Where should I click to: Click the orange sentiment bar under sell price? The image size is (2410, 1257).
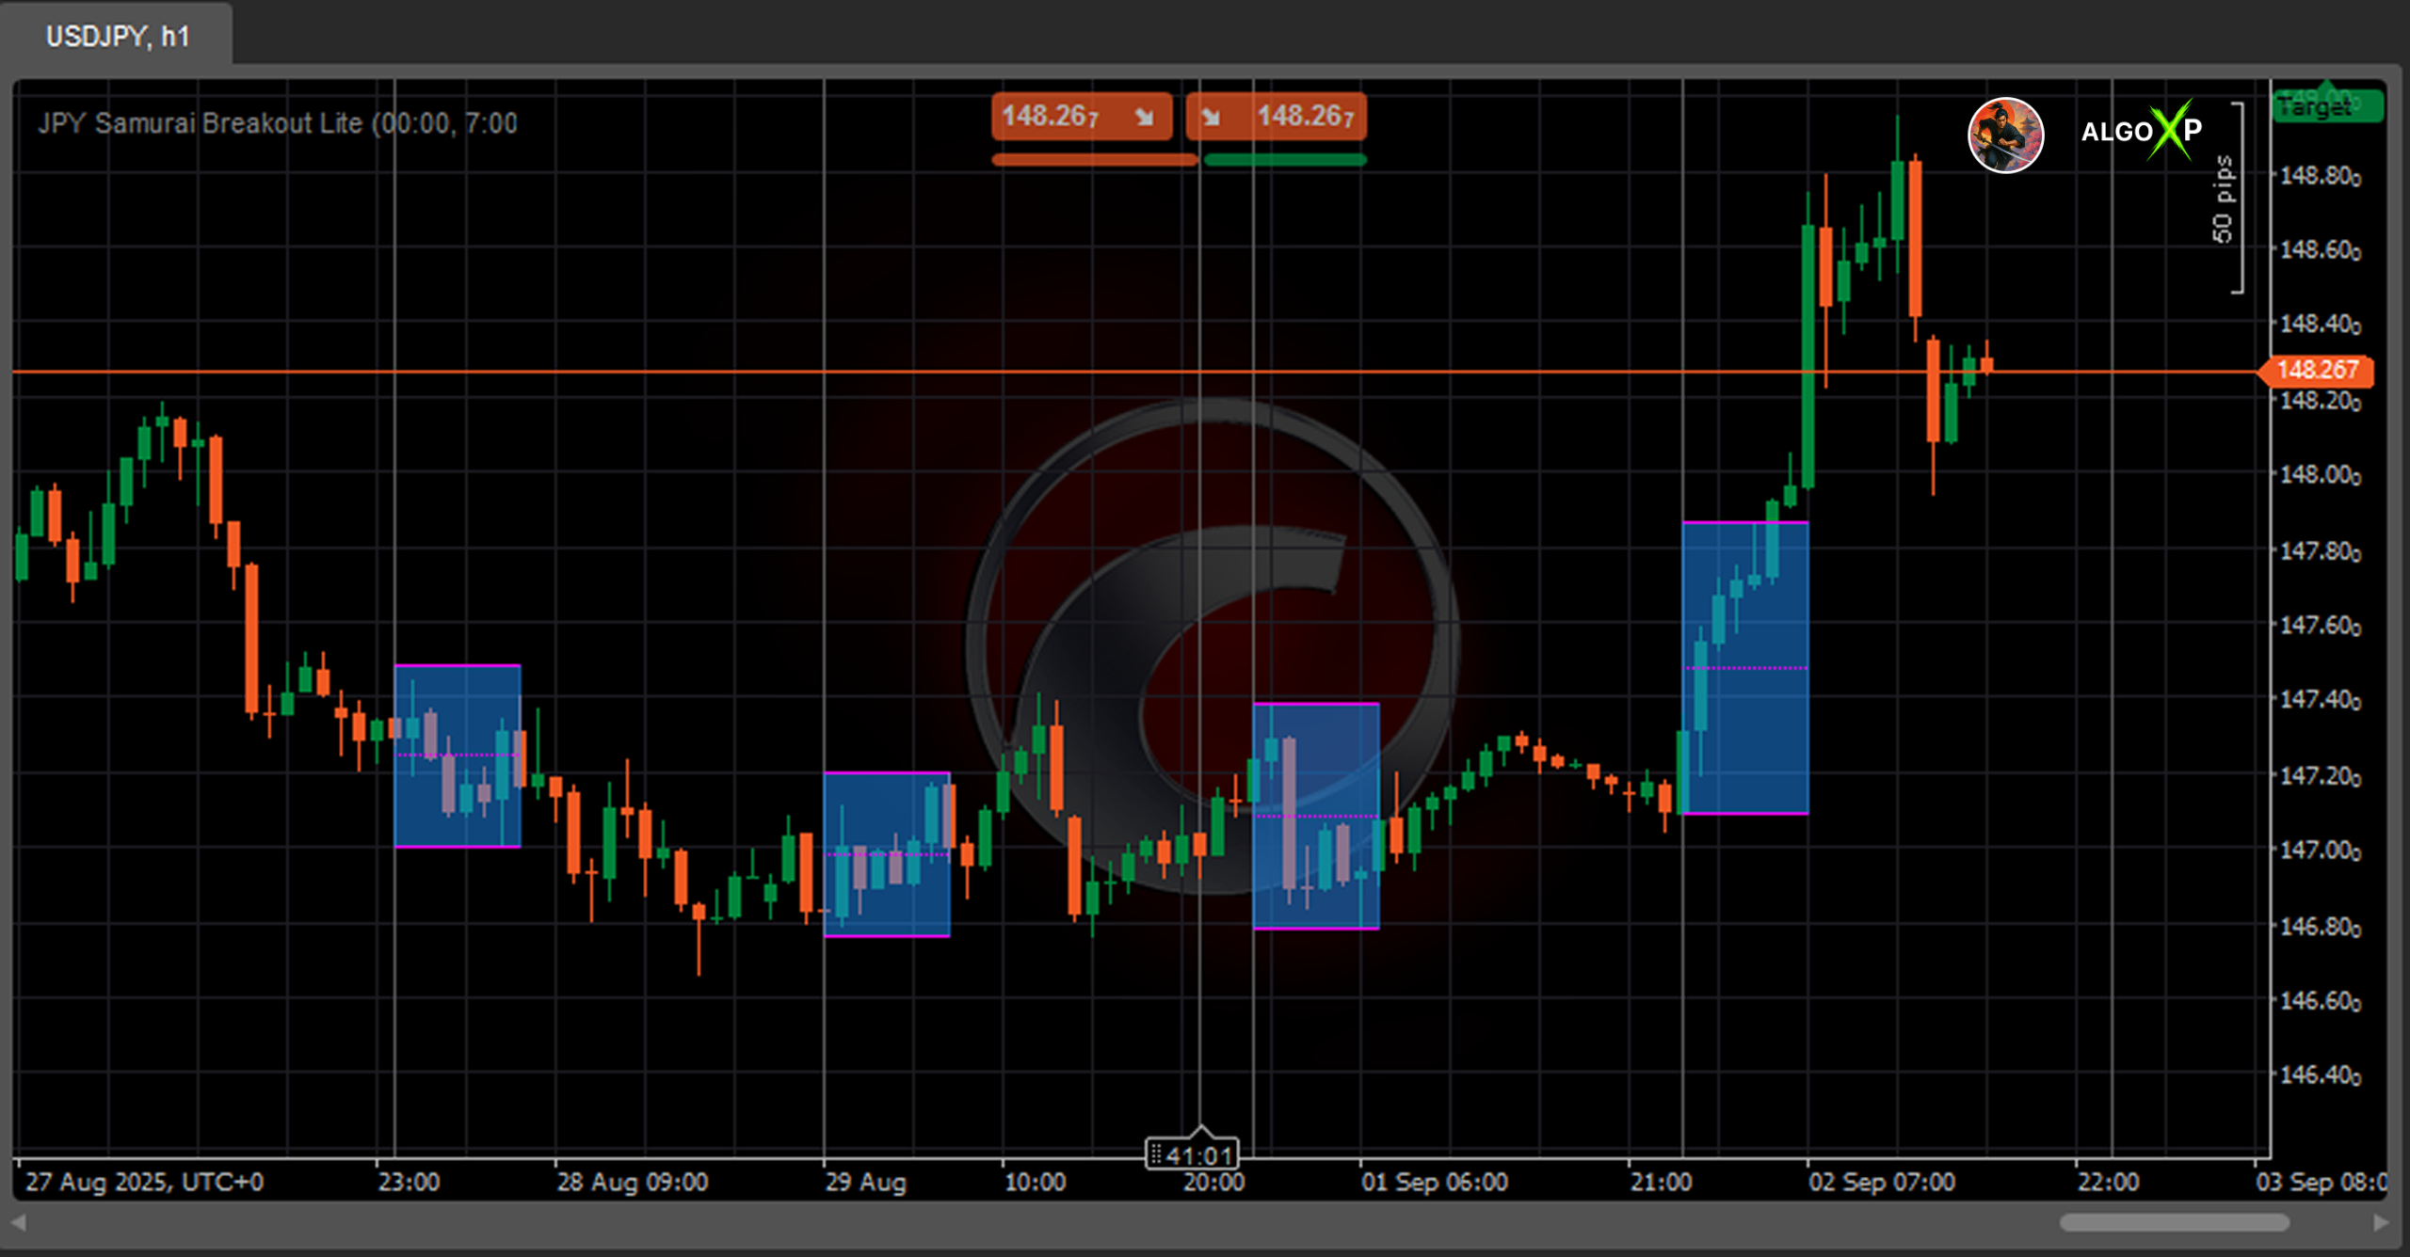click(x=1094, y=160)
